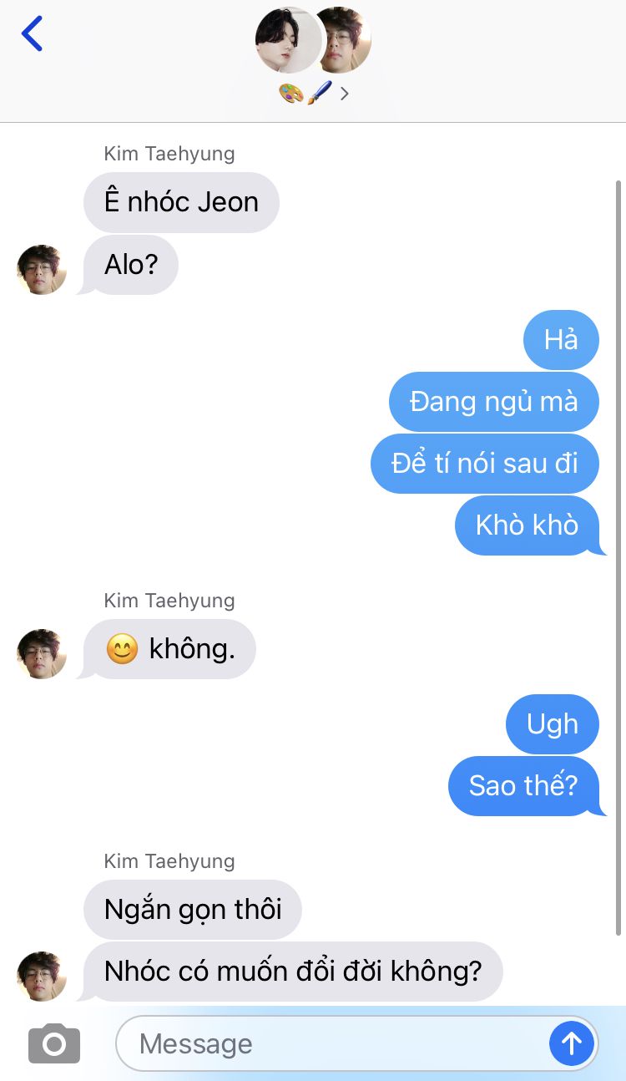Tap the 'Kim Taehyung' sender label at top
The height and width of the screenshot is (1081, 626).
(169, 154)
